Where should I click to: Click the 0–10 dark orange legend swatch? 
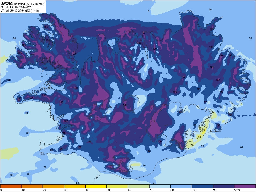coord(11,186)
